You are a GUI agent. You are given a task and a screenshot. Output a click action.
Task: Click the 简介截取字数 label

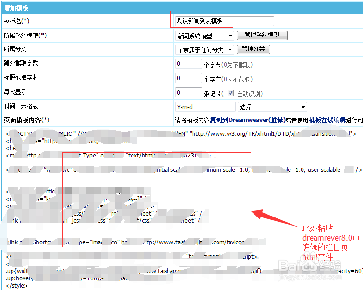tap(21, 63)
